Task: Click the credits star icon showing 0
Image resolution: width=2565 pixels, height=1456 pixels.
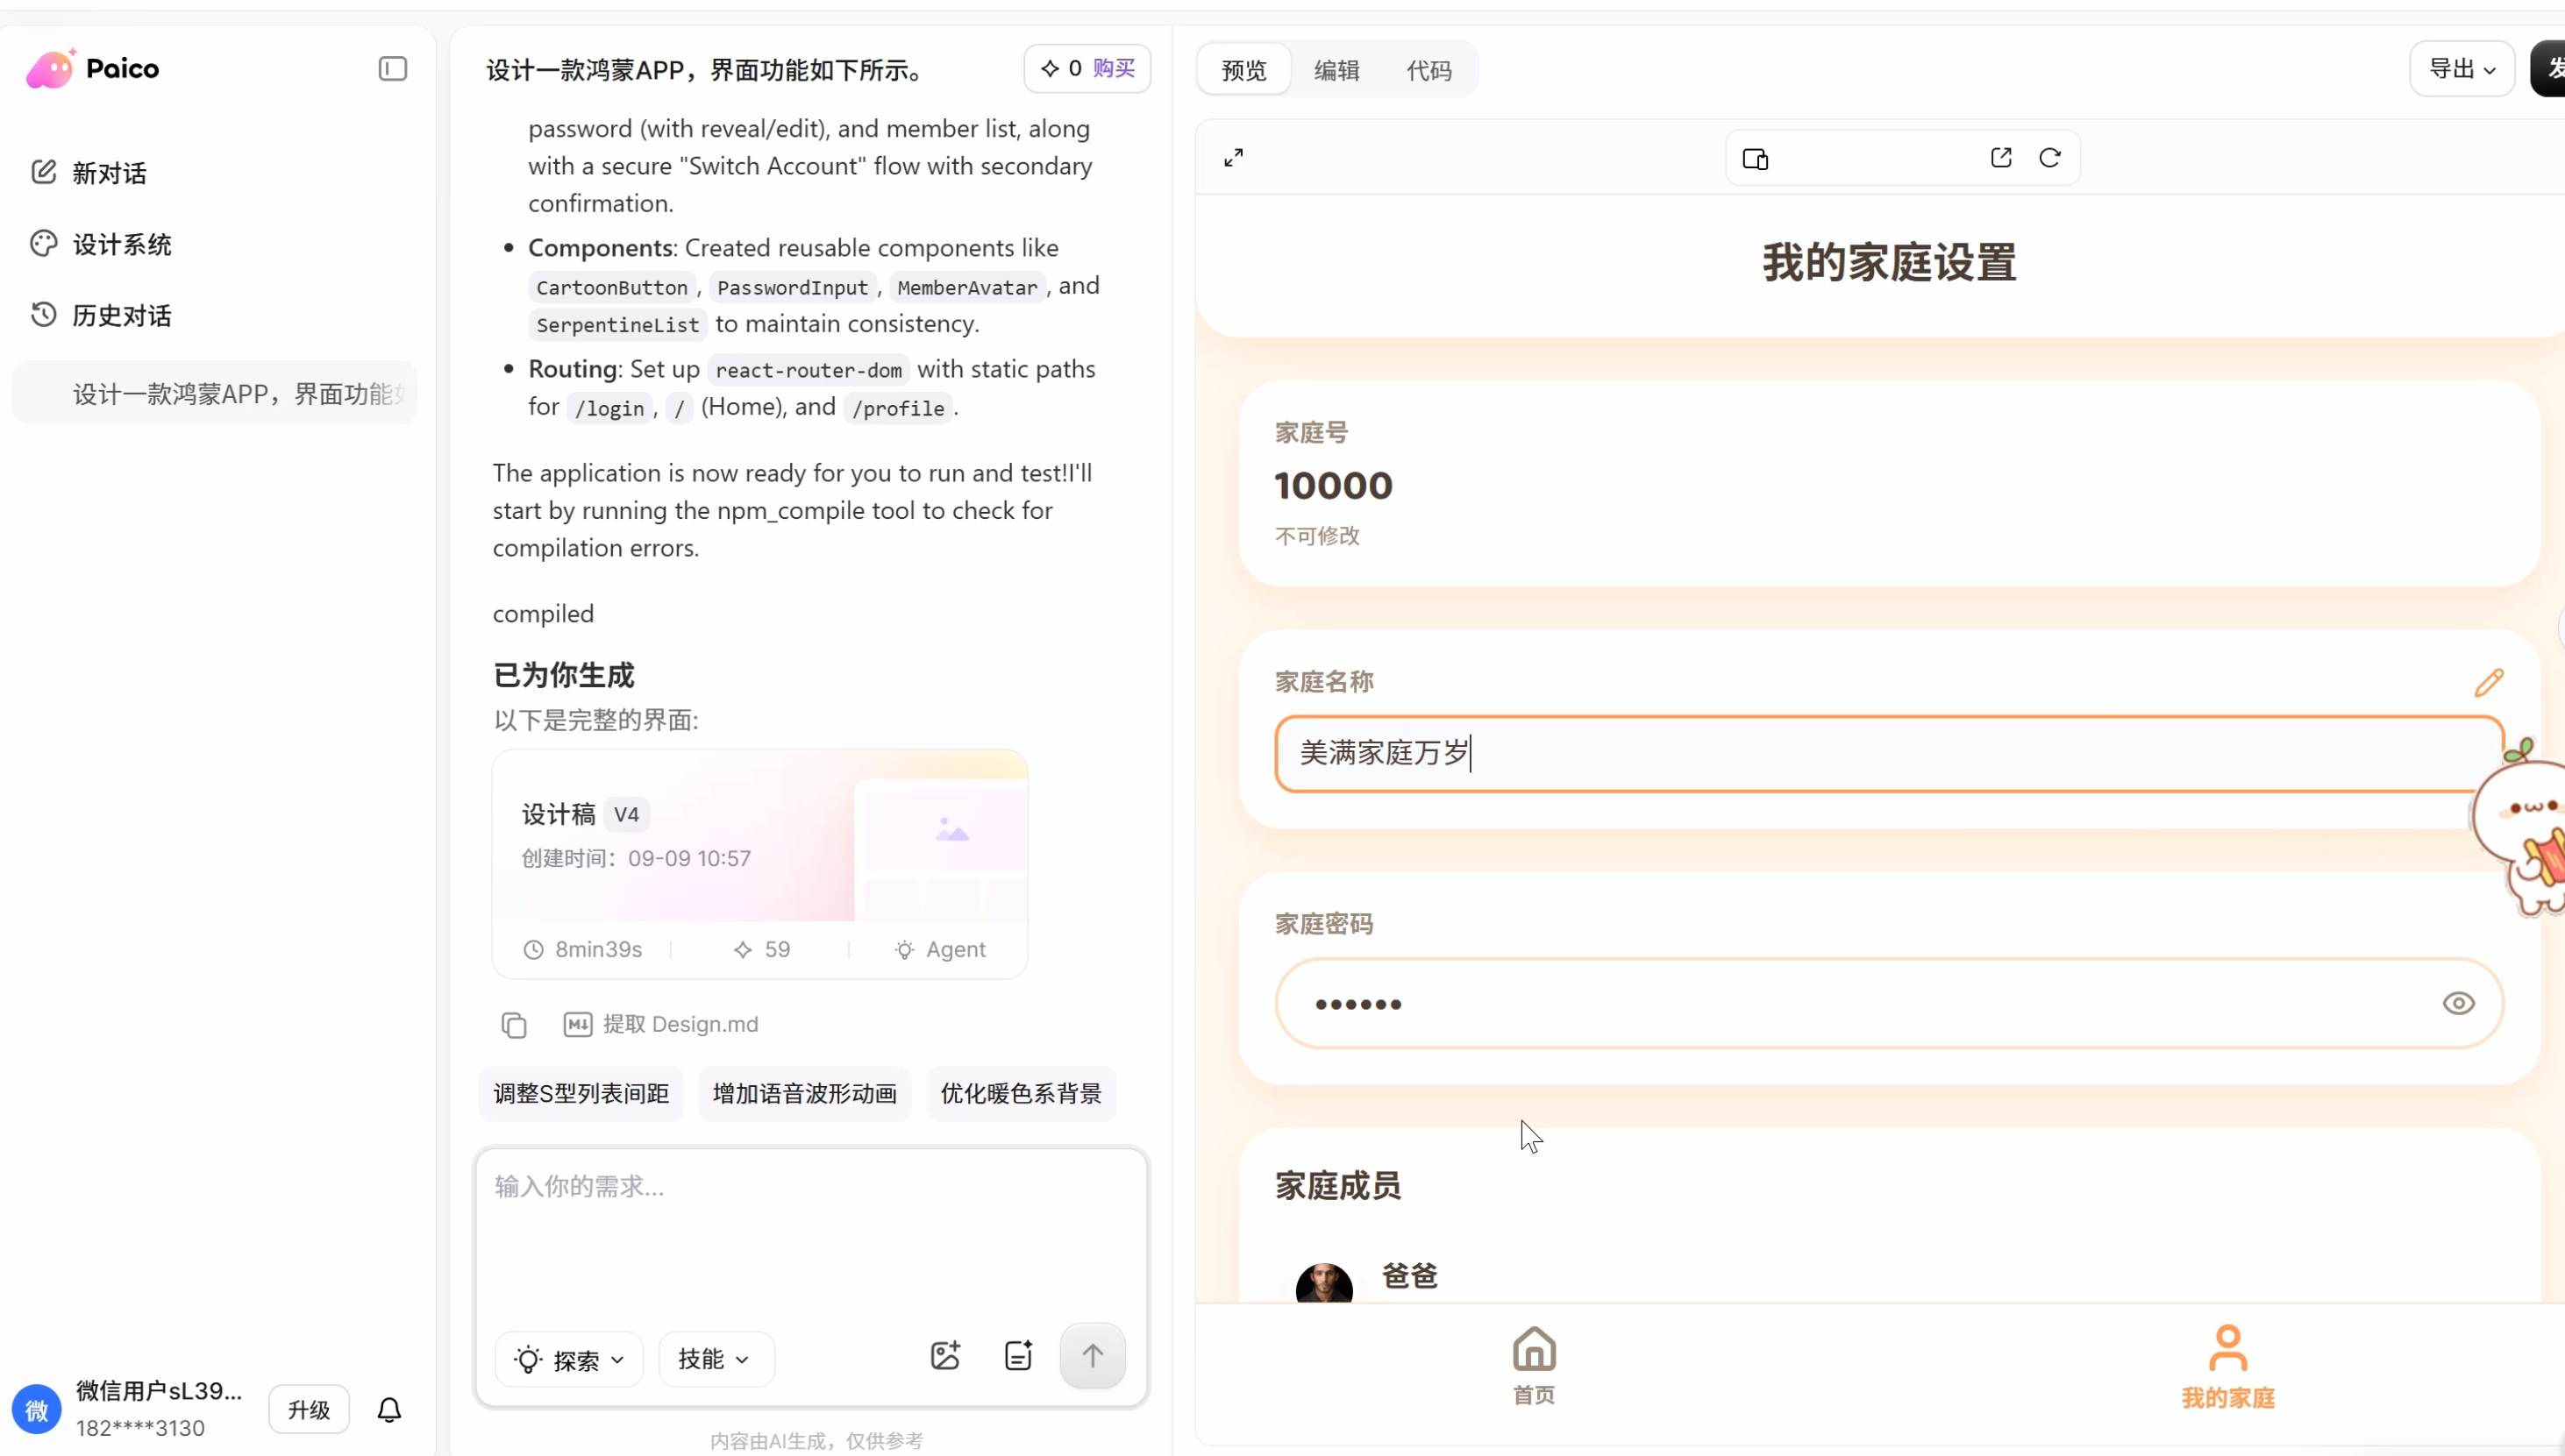Action: click(1050, 68)
